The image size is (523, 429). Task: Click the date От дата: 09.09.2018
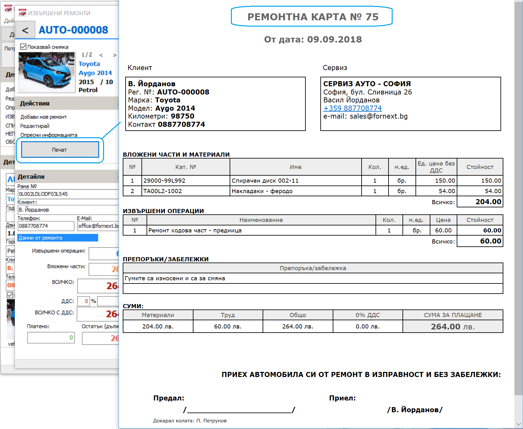313,39
